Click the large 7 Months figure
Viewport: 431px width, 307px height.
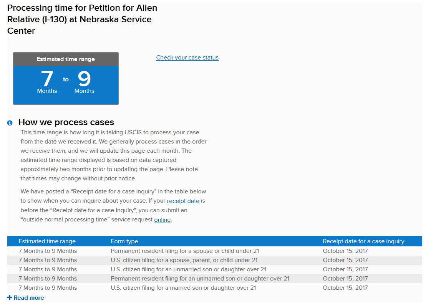point(47,83)
